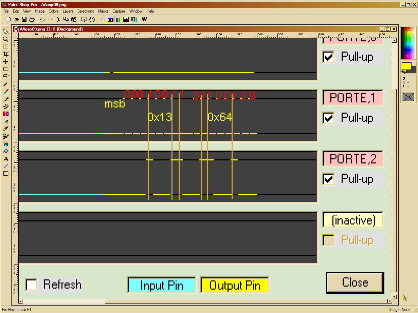Image resolution: width=418 pixels, height=313 pixels.
Task: Open the Capture menu
Action: [x=119, y=11]
